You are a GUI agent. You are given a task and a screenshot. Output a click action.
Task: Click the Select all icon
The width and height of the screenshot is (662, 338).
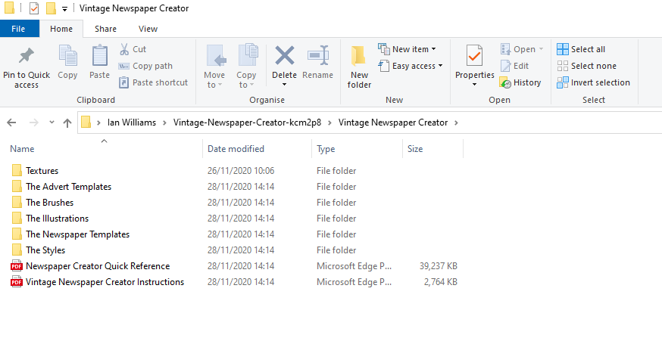pos(562,49)
